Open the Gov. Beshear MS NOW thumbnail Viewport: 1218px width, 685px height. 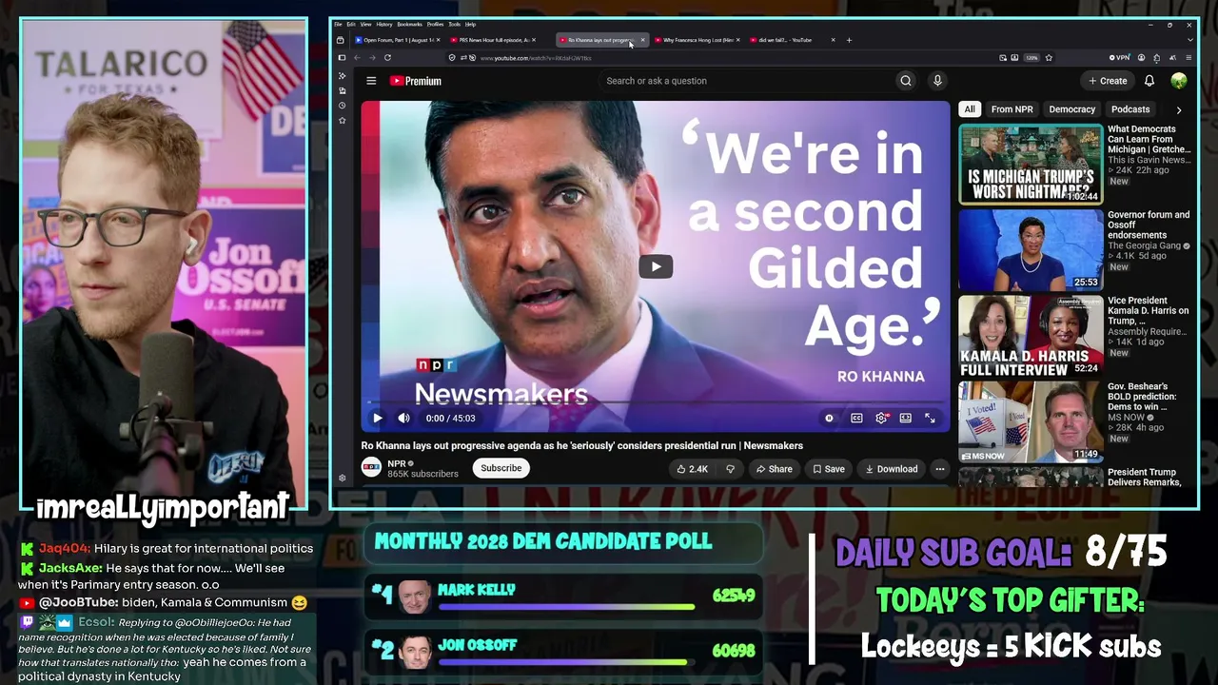1031,422
